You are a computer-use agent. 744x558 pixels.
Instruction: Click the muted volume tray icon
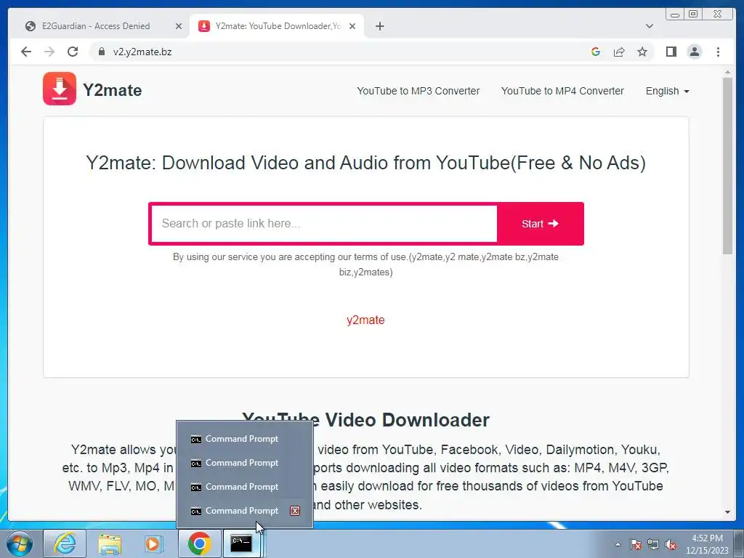pos(671,544)
